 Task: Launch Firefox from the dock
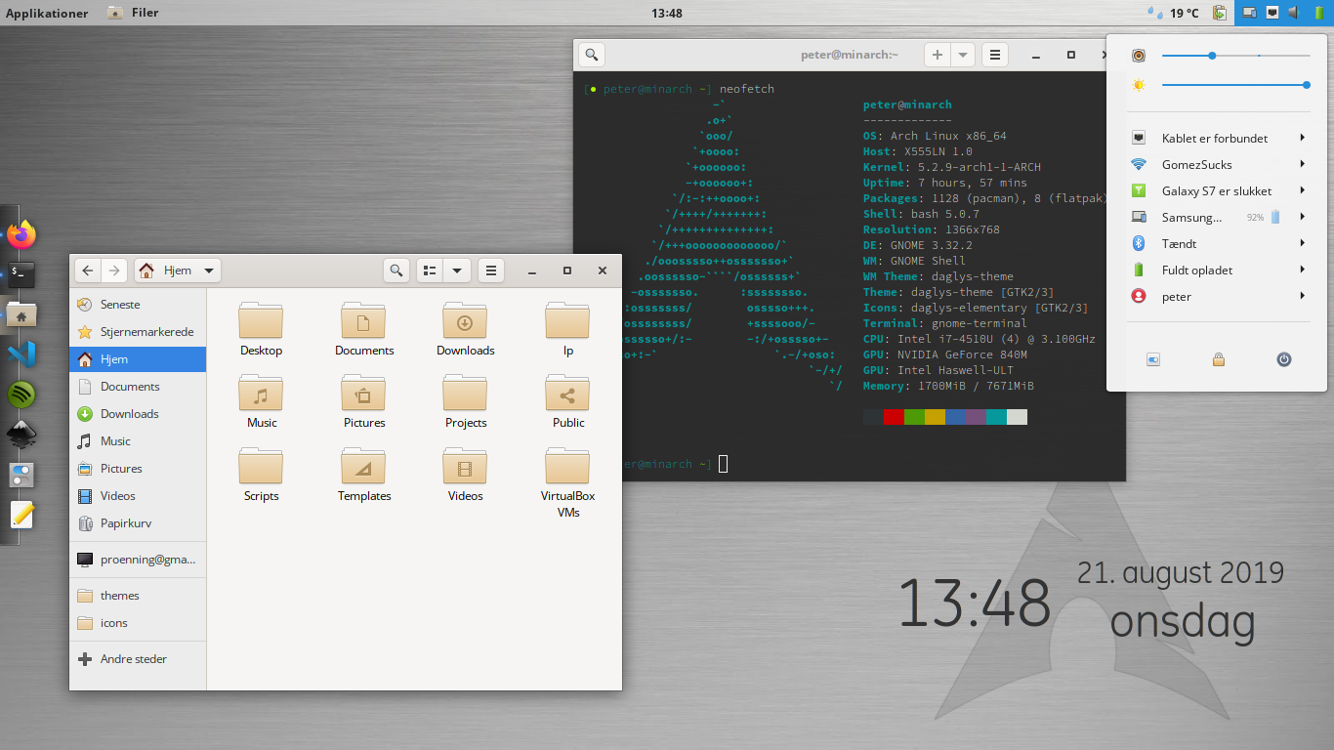[21, 234]
